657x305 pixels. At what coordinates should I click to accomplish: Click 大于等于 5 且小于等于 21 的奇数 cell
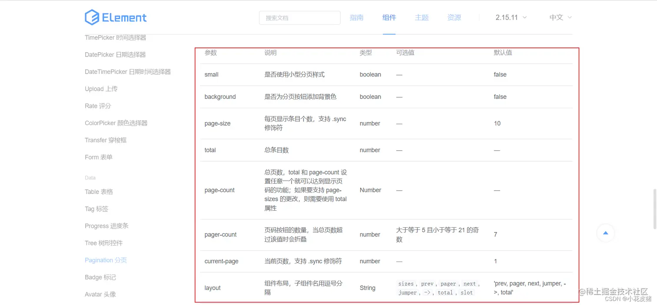[x=438, y=235]
